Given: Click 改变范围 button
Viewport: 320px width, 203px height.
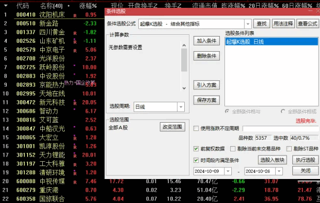Looking at the screenshot, I should (x=172, y=127).
